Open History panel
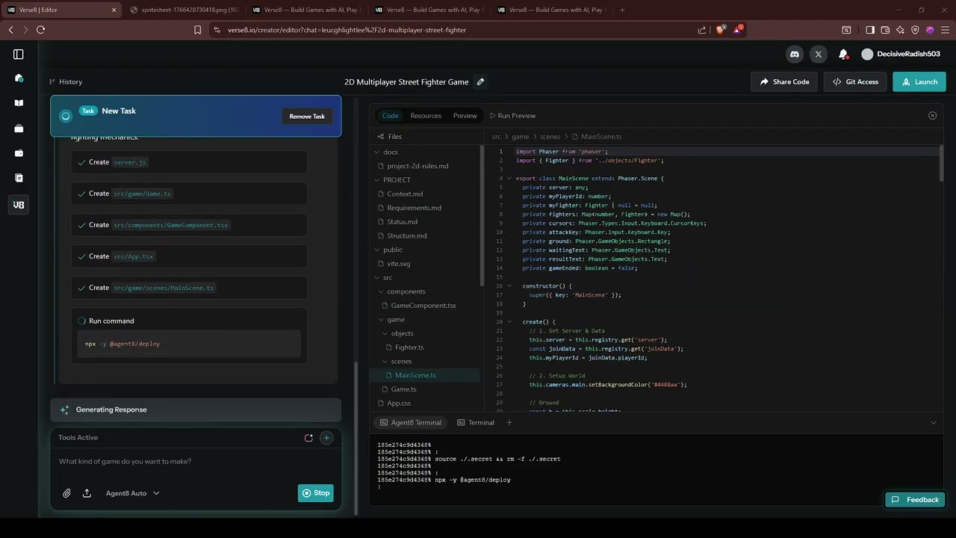This screenshot has height=538, width=956. coord(66,81)
